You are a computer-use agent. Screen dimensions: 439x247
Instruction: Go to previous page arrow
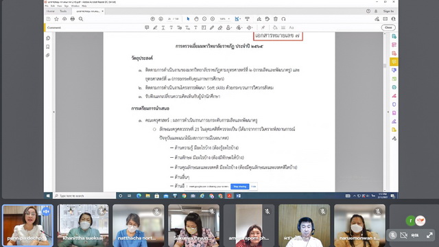(x=152, y=19)
